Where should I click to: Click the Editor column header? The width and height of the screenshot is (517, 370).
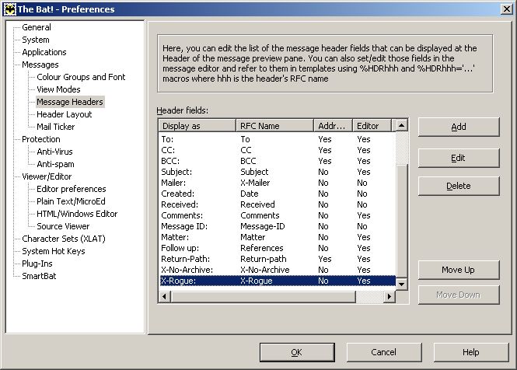[x=372, y=126]
